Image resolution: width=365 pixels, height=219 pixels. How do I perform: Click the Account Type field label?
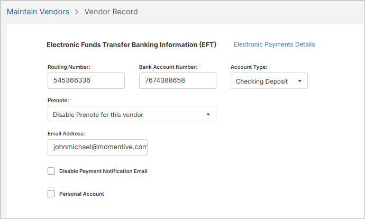point(249,67)
